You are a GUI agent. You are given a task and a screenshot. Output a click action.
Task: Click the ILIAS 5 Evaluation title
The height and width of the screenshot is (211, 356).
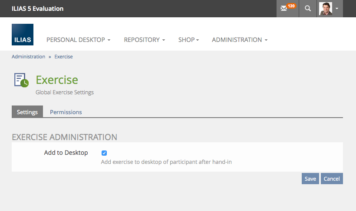click(37, 9)
